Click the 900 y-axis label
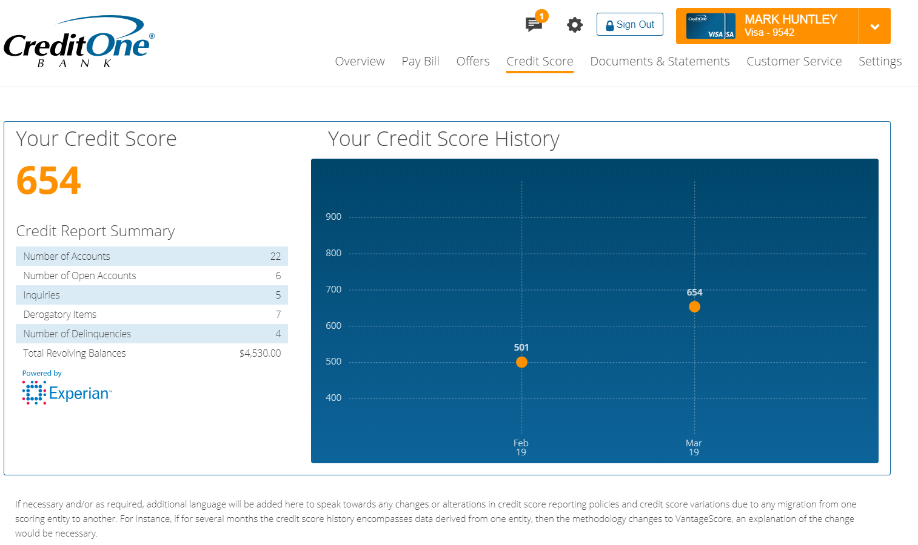This screenshot has width=918, height=545. (x=333, y=217)
